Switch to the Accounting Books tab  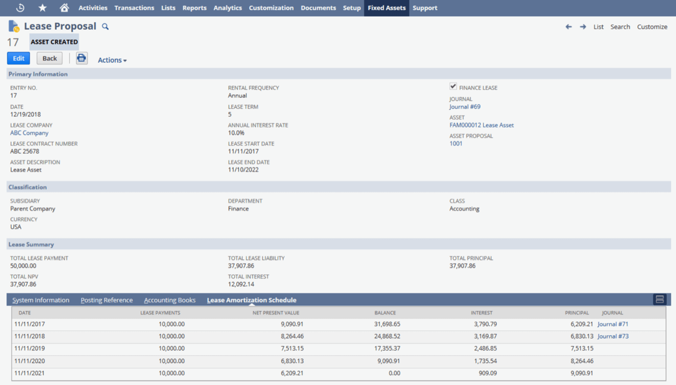[169, 300]
